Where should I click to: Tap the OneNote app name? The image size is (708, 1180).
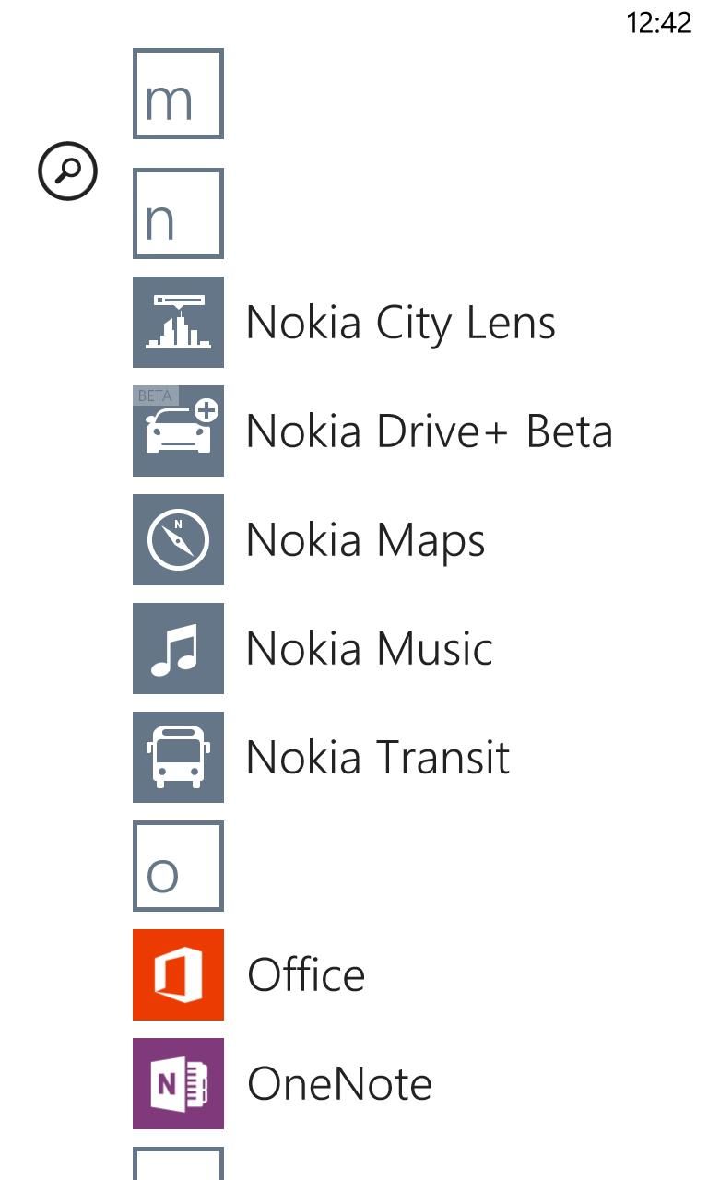[x=339, y=1084]
